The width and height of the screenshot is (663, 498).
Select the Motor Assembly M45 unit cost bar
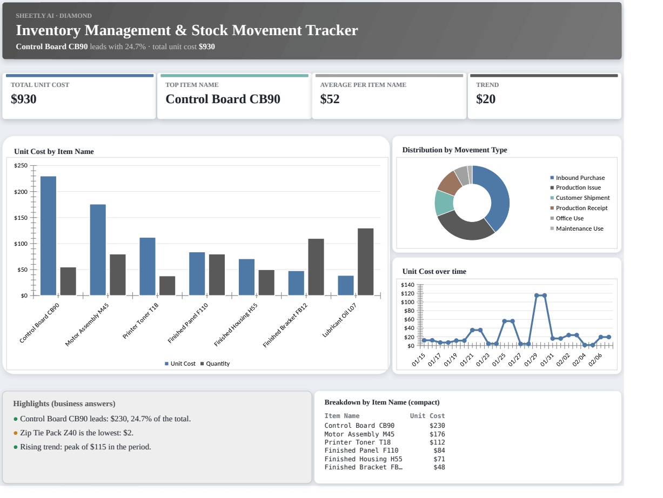[x=98, y=250]
